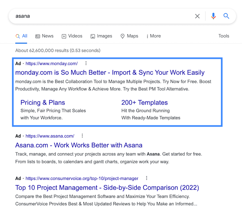Expand the More search categories menu
The image size is (242, 215).
pyautogui.click(x=154, y=36)
